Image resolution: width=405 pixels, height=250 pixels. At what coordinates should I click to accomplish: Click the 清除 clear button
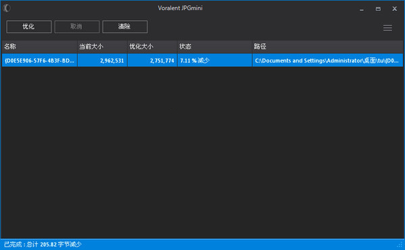(125, 26)
